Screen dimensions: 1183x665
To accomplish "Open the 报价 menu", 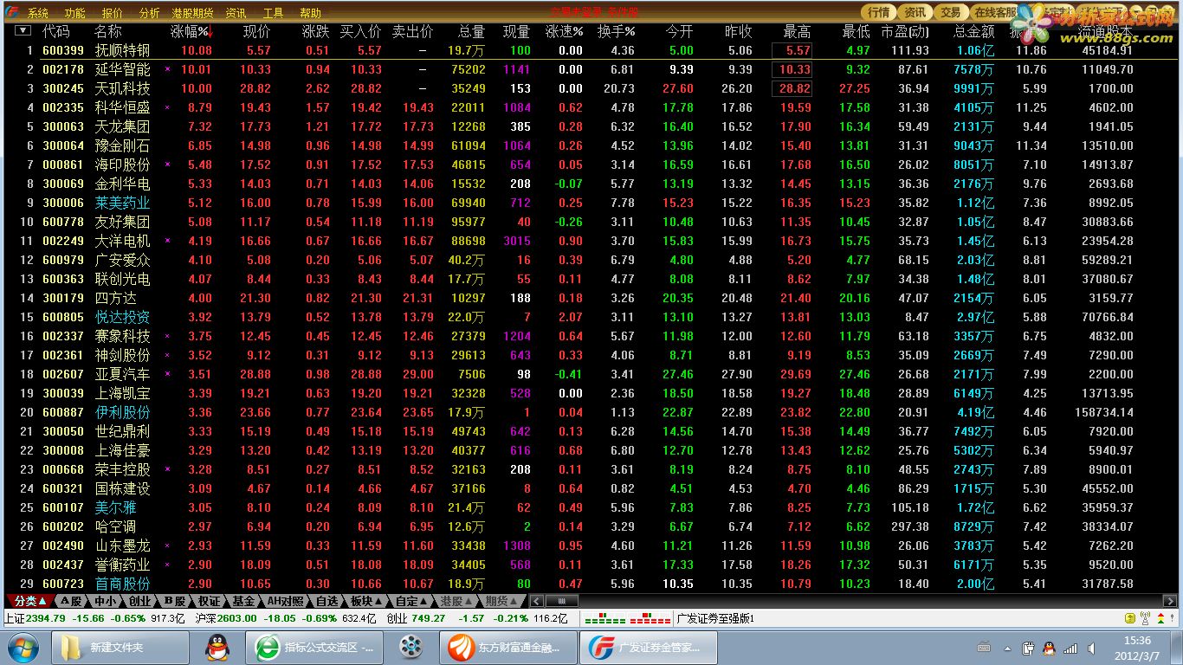I will coord(113,13).
